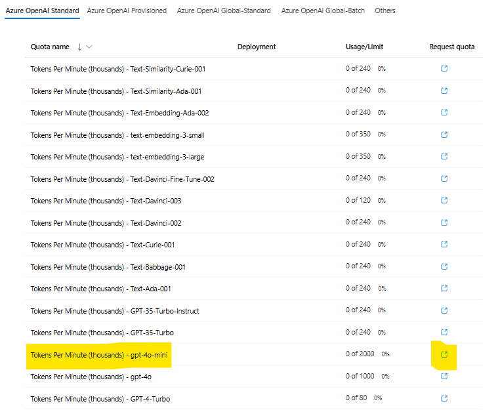Go to Azure OpenAI Global-Batch tab
500x412 pixels.
tap(323, 10)
